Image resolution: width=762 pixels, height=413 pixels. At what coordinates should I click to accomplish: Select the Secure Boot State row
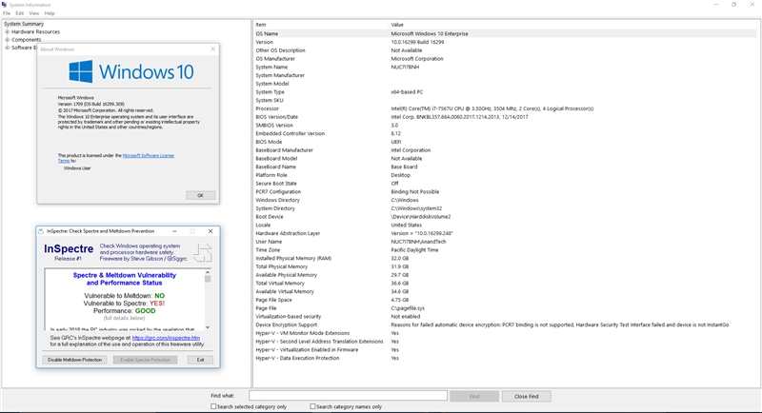tap(506, 184)
